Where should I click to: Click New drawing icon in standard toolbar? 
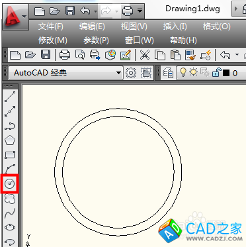(15, 55)
